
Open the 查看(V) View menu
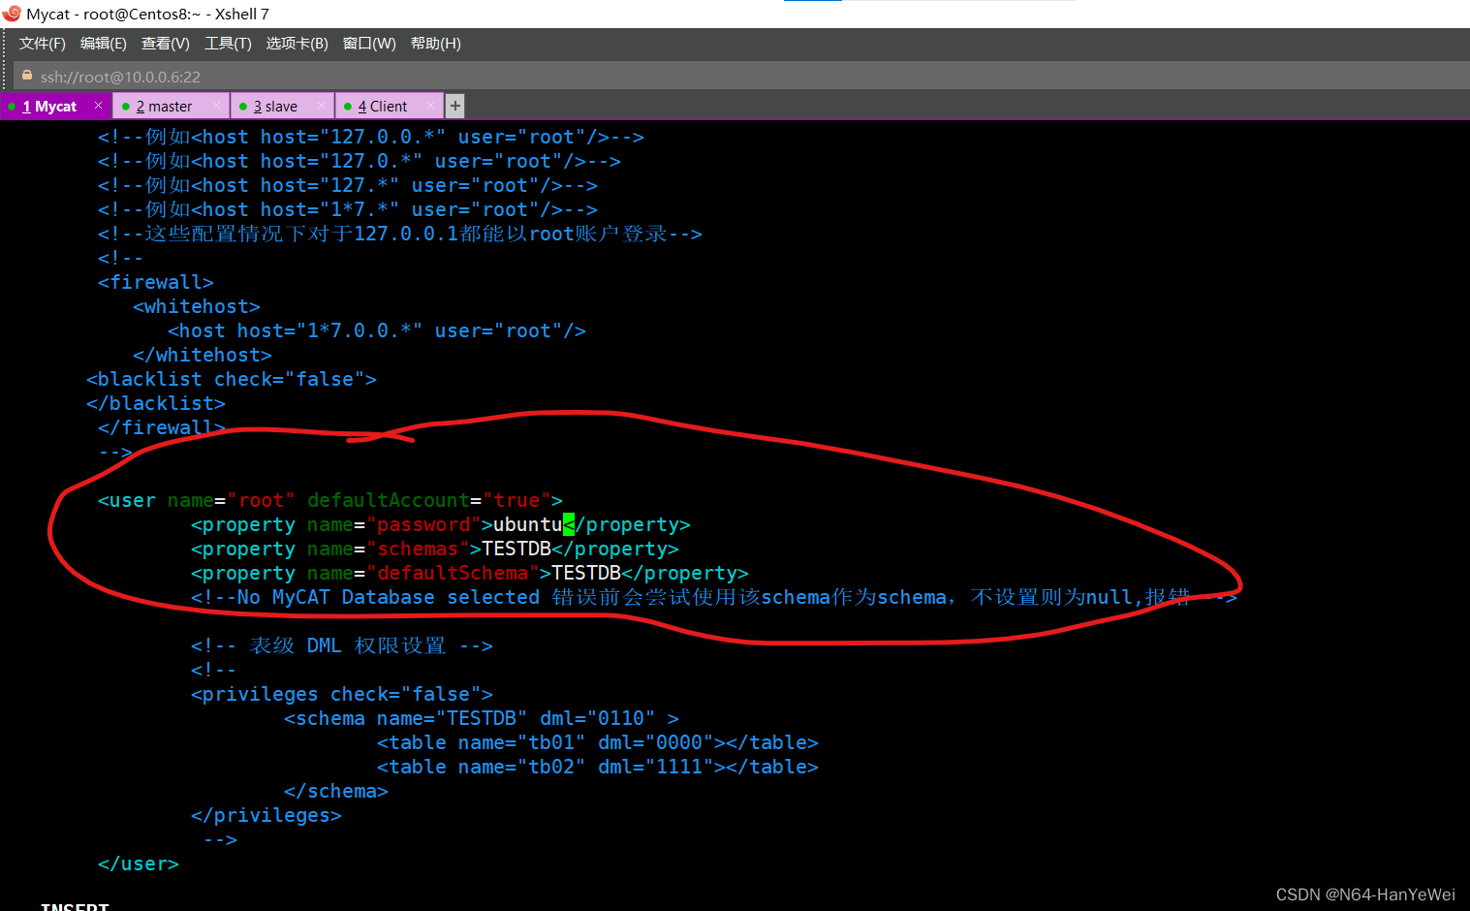coord(165,44)
